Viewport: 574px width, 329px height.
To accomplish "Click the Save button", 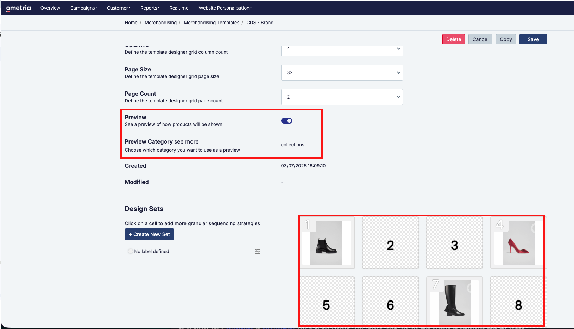I will 533,39.
